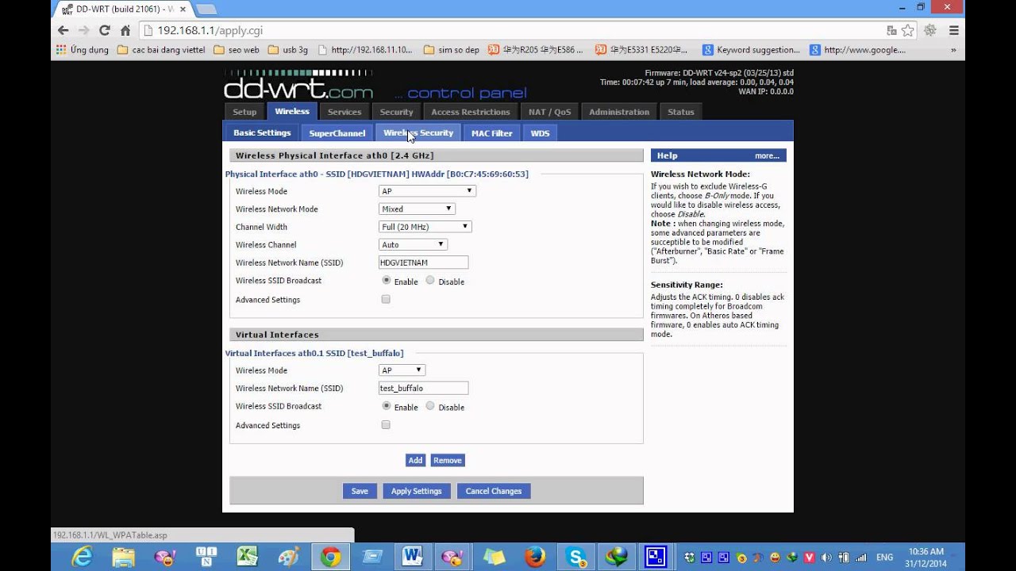Open the Access Restrictions tab
This screenshot has height=571, width=1016.
[x=471, y=112]
